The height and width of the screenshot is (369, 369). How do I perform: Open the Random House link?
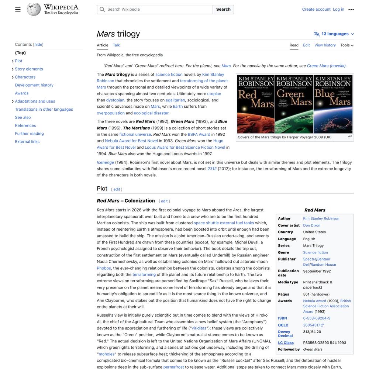coord(323,265)
